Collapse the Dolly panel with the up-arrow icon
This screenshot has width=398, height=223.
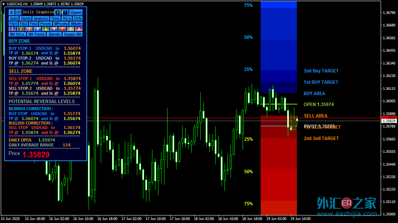click(x=18, y=12)
